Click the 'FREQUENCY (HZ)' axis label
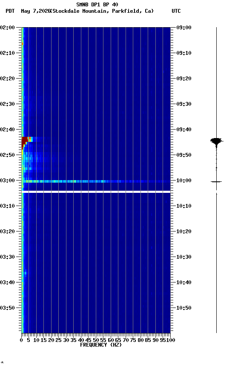This screenshot has width=235, height=367. [x=101, y=345]
